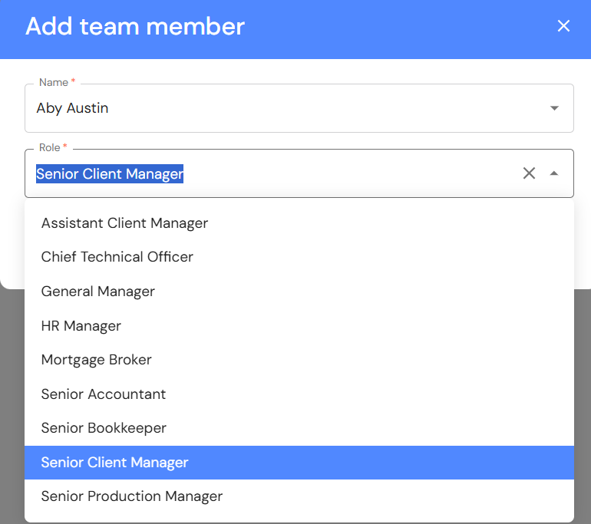This screenshot has height=524, width=591.
Task: Click the Name field label
Action: tap(54, 82)
